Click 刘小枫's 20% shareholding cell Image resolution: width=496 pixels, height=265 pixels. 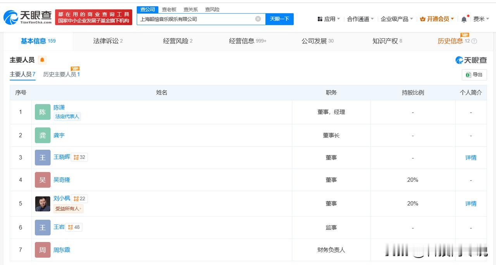click(413, 203)
